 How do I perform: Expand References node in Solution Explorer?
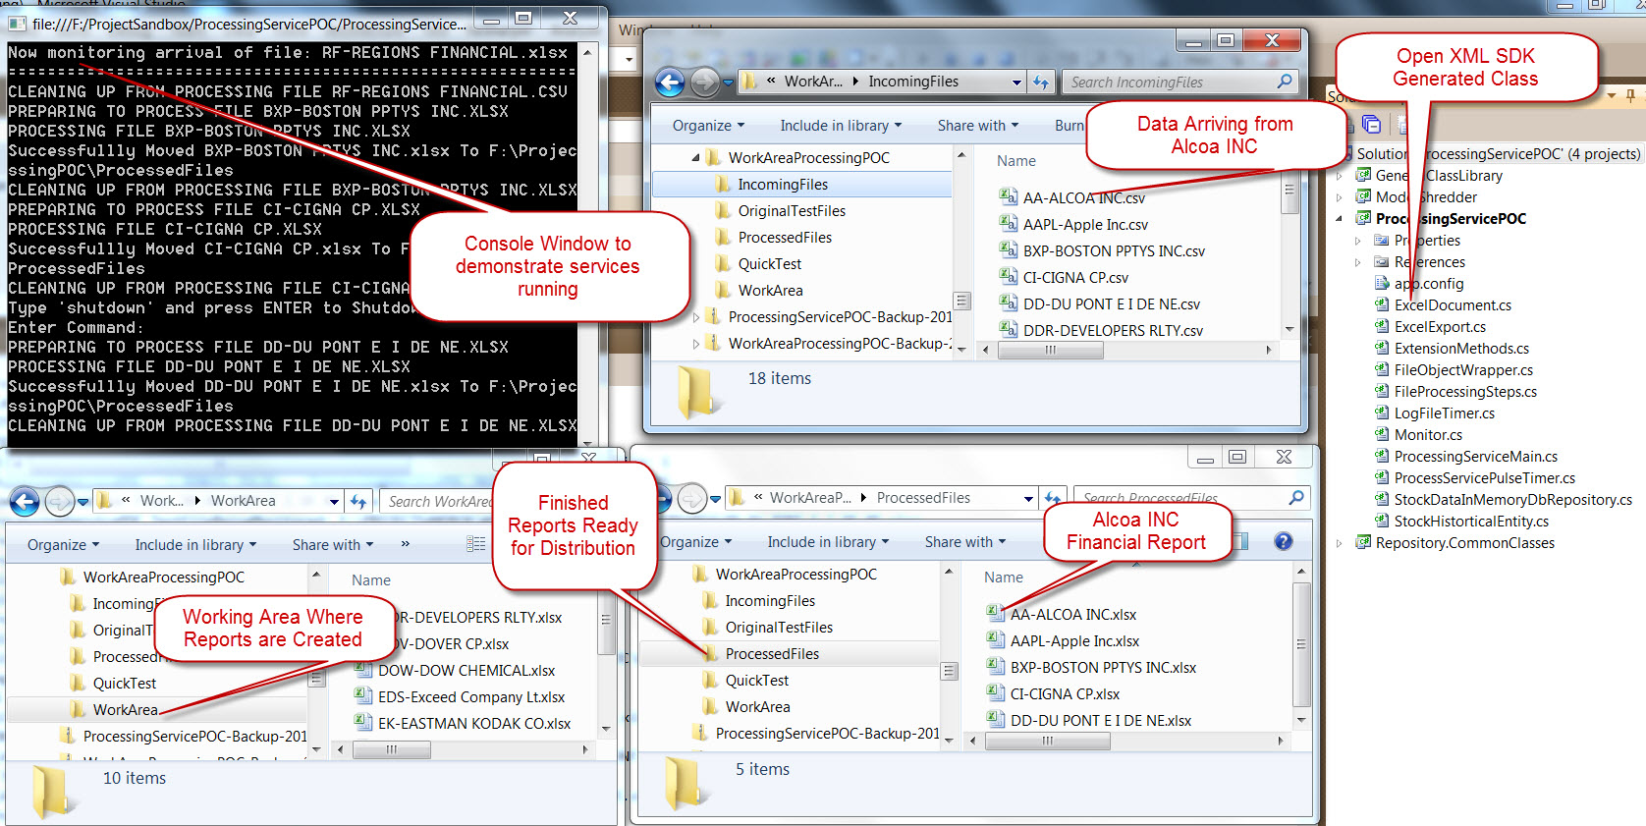[x=1358, y=262]
